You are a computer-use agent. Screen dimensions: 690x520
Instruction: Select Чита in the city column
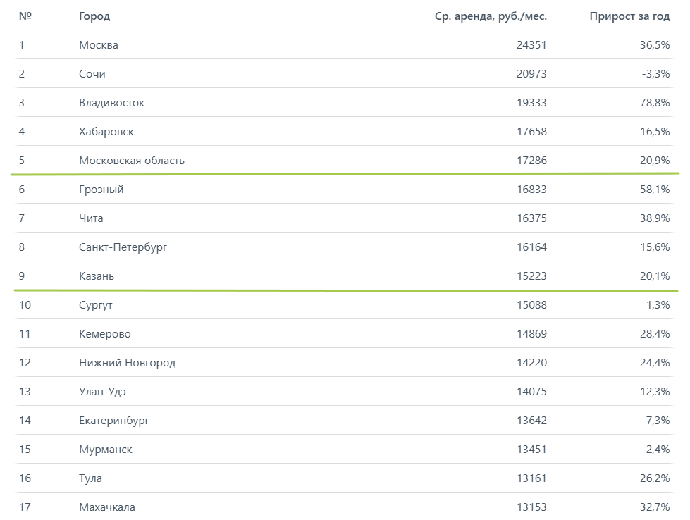pos(91,218)
